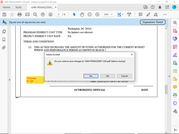Open search zoom tool in right pane
Viewport: 179px width, 134px height.
point(175,23)
